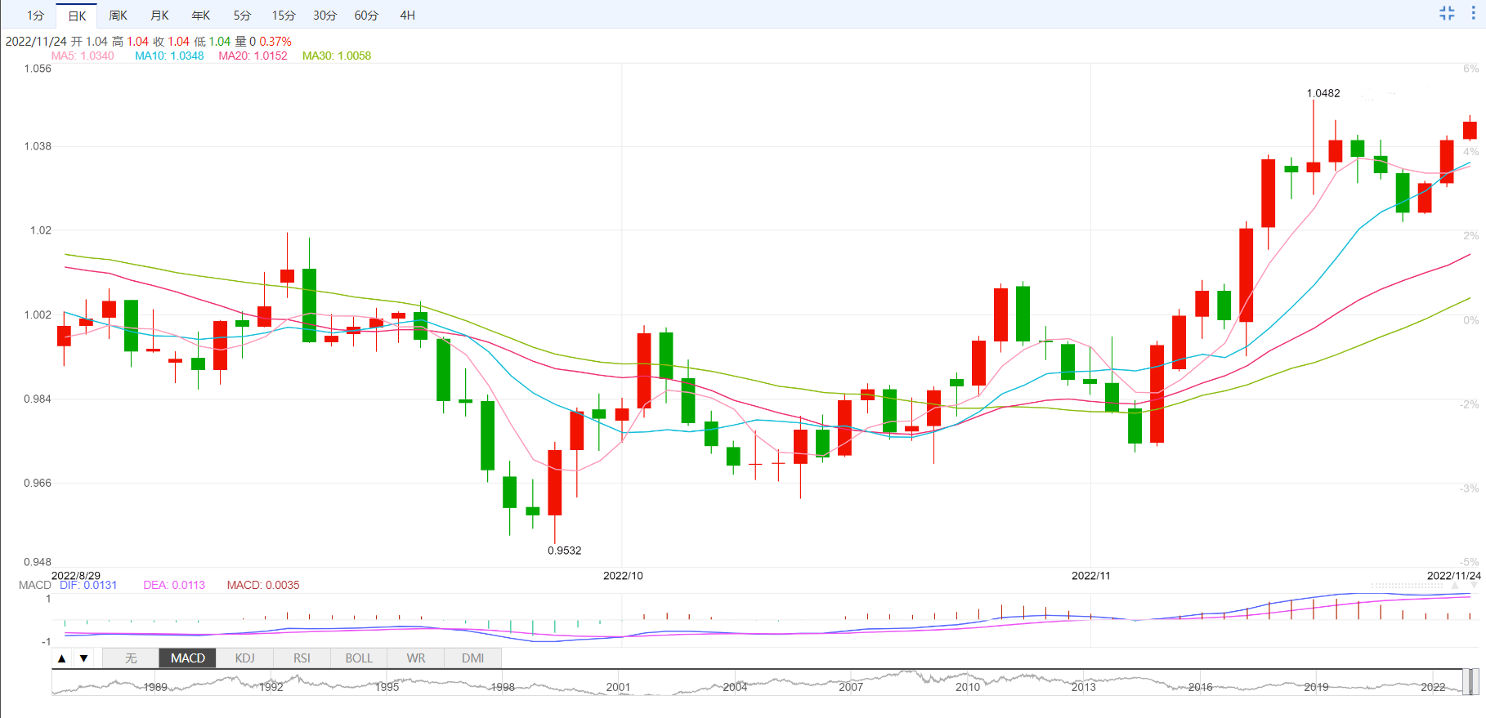Switch to 年K yearly chart
Screen dimensions: 1486x718
pos(200,16)
